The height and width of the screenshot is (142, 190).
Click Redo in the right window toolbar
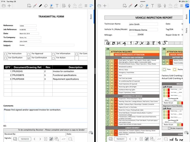coord(176,6)
